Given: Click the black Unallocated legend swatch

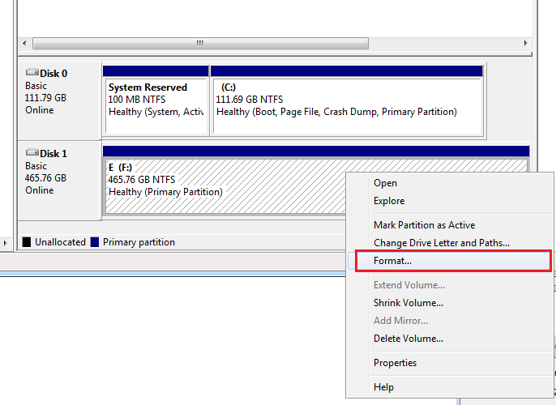Looking at the screenshot, I should (x=27, y=242).
